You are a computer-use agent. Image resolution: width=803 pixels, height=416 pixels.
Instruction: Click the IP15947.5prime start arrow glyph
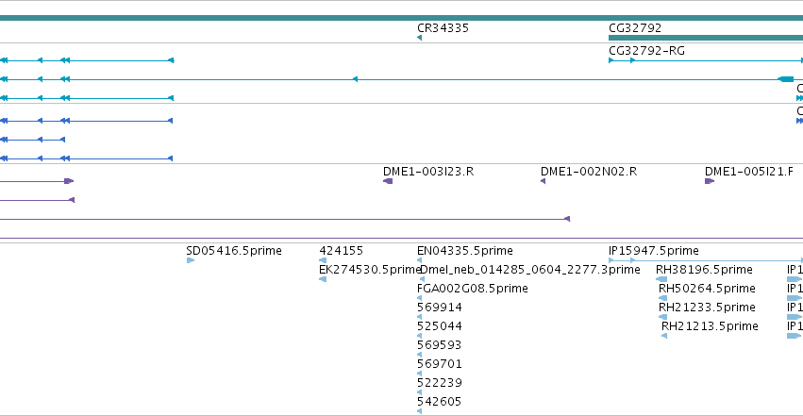[611, 260]
